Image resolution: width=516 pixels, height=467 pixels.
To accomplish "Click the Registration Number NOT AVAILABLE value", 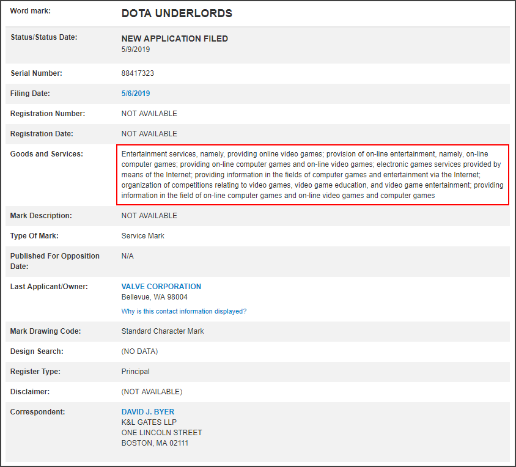I will 149,114.
